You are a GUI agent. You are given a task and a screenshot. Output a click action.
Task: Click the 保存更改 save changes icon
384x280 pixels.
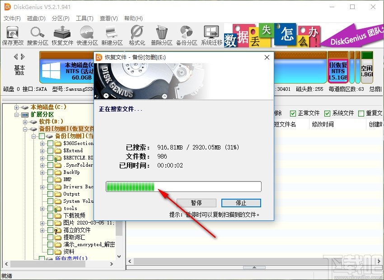coord(13,36)
